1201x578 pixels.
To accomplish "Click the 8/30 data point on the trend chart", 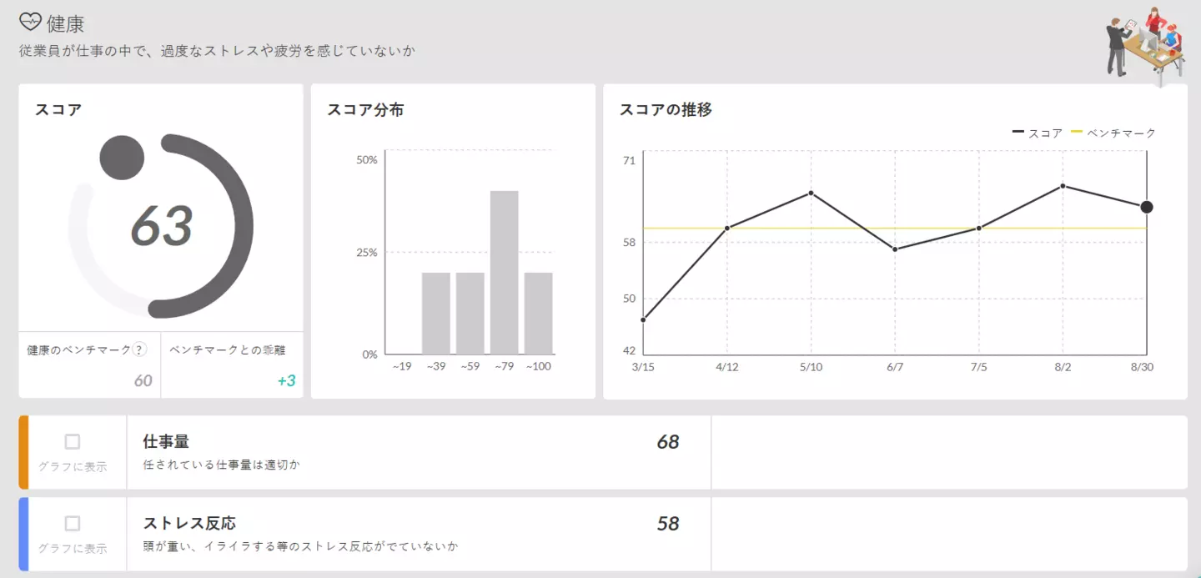I will (x=1147, y=207).
